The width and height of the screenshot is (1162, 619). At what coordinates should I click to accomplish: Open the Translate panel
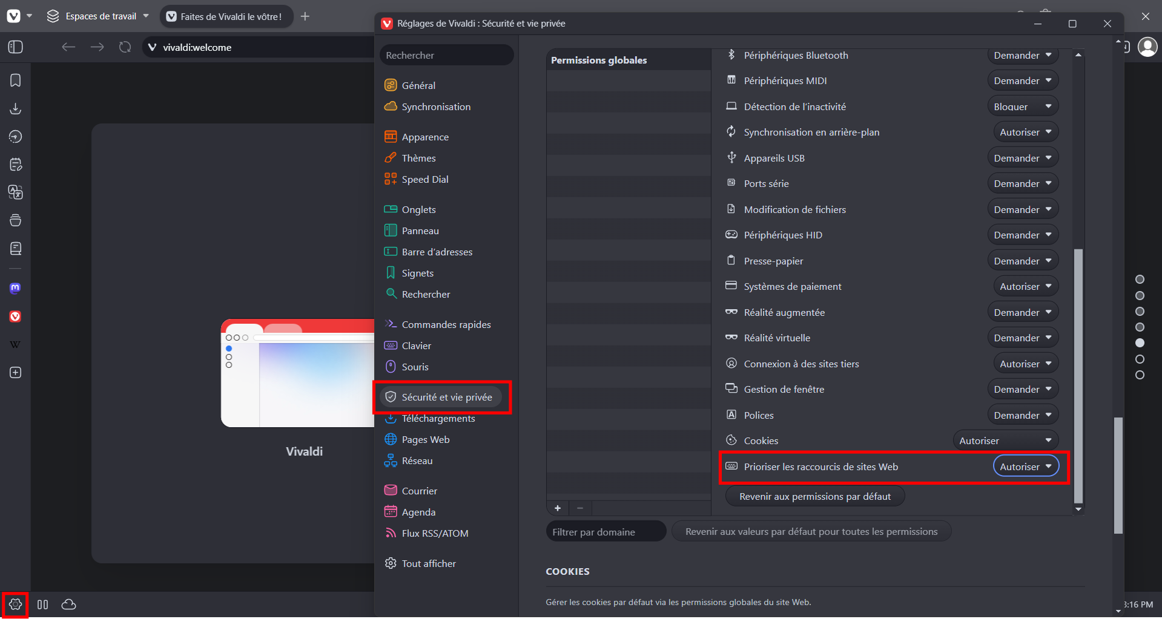[x=15, y=192]
